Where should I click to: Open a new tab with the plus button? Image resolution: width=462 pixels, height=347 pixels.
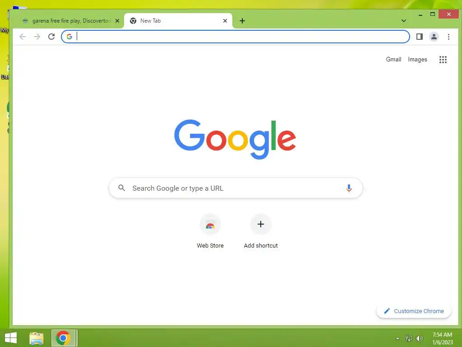coord(242,21)
